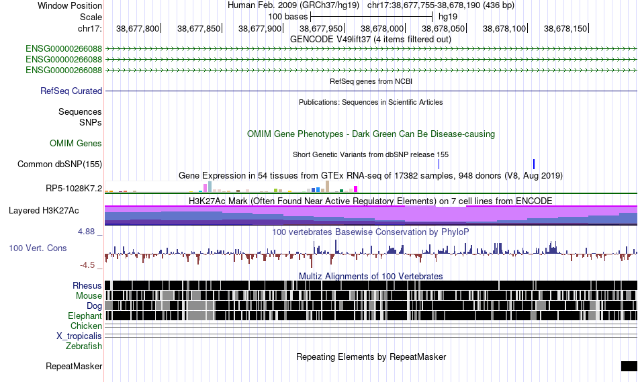
Task: Open Short Genetic Variants from dbSNP release 155
Action: point(371,154)
